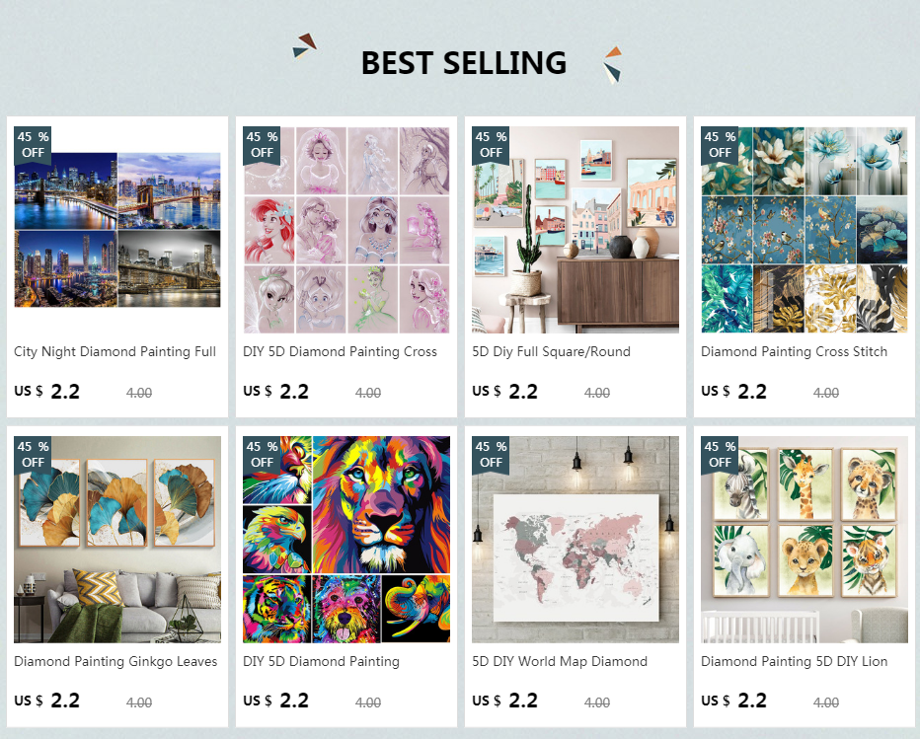Click the Diamond Painting Ginkgo Leaves title
Image resolution: width=920 pixels, height=739 pixels.
115,662
